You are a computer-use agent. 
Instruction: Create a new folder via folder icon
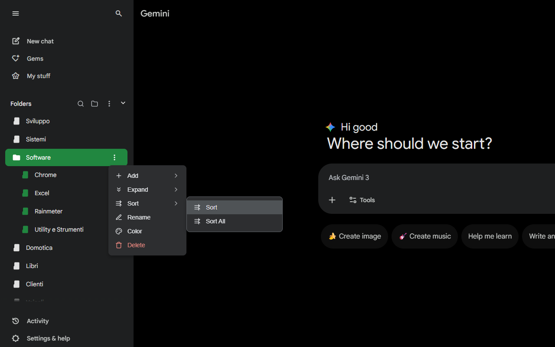95,104
